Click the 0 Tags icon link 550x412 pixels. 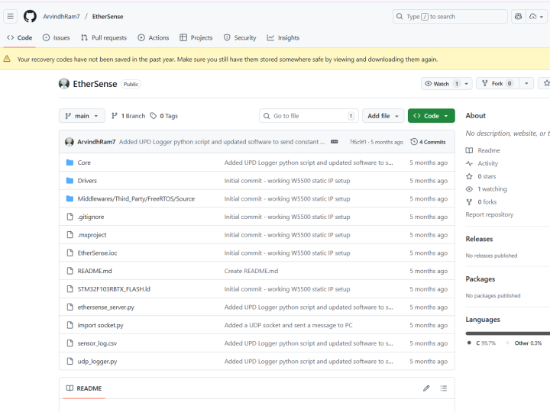154,116
